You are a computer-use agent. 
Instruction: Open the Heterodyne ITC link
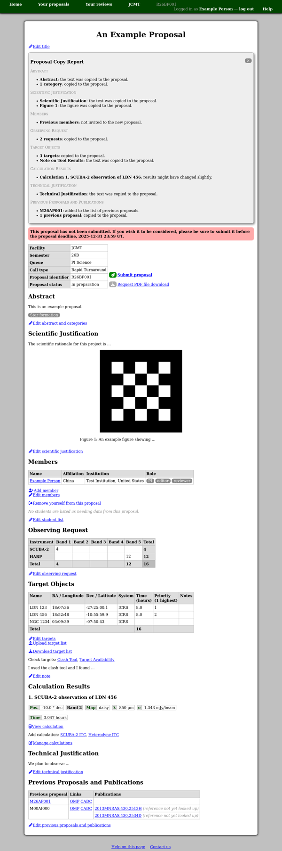click(x=103, y=735)
